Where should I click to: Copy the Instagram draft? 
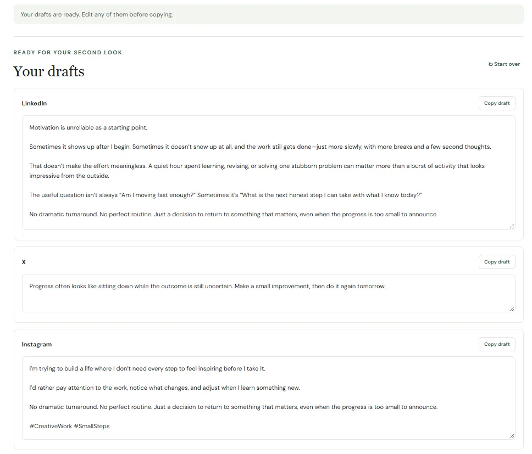tap(497, 344)
